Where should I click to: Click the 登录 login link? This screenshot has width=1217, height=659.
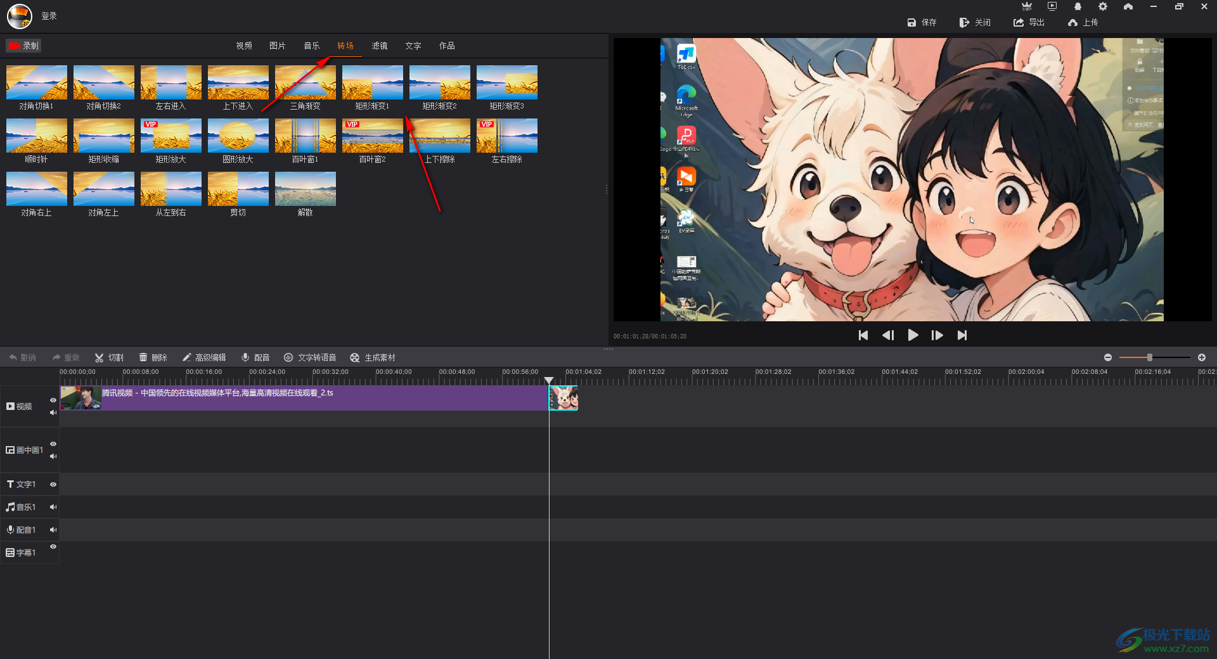click(x=49, y=16)
